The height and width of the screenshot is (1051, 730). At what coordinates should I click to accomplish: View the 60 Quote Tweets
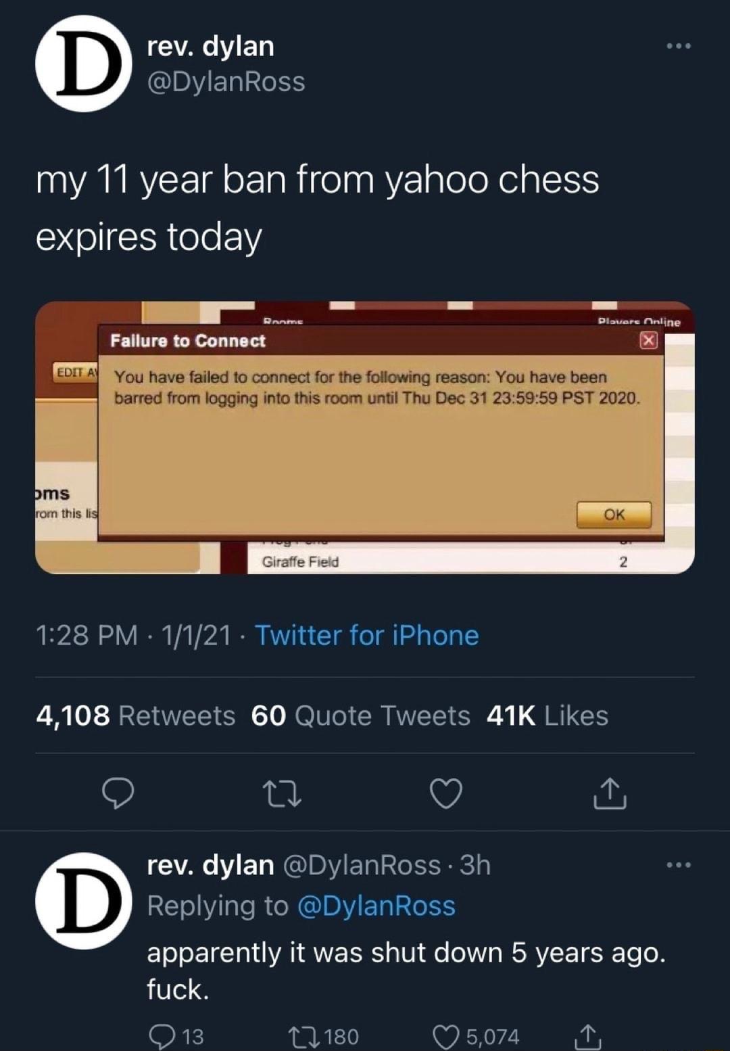pyautogui.click(x=360, y=716)
